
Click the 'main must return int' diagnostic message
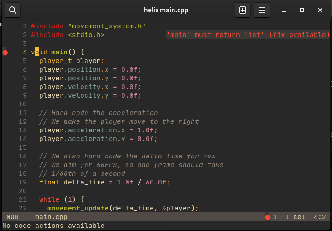(x=248, y=35)
